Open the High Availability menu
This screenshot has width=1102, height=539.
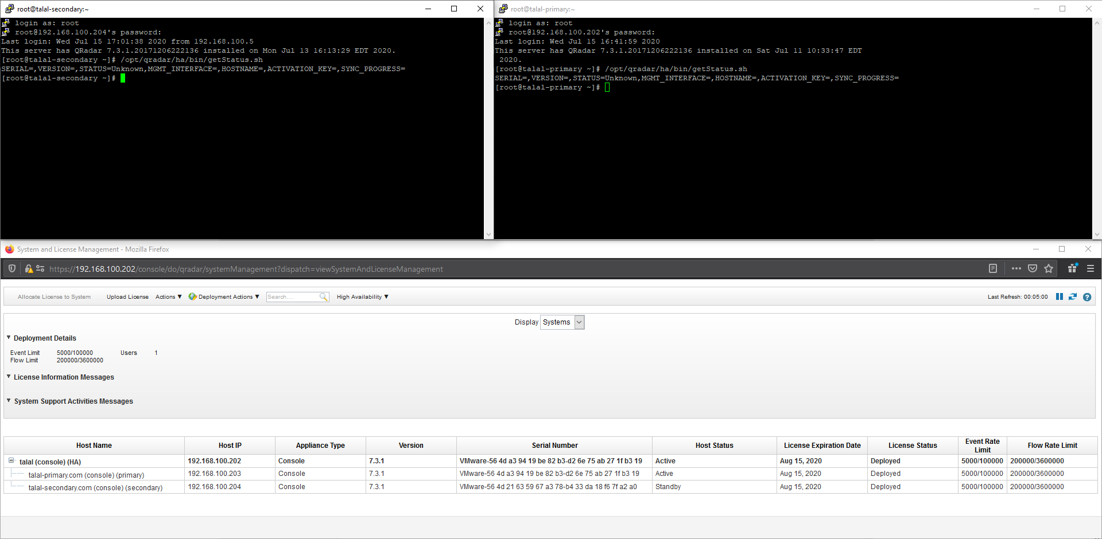click(363, 297)
